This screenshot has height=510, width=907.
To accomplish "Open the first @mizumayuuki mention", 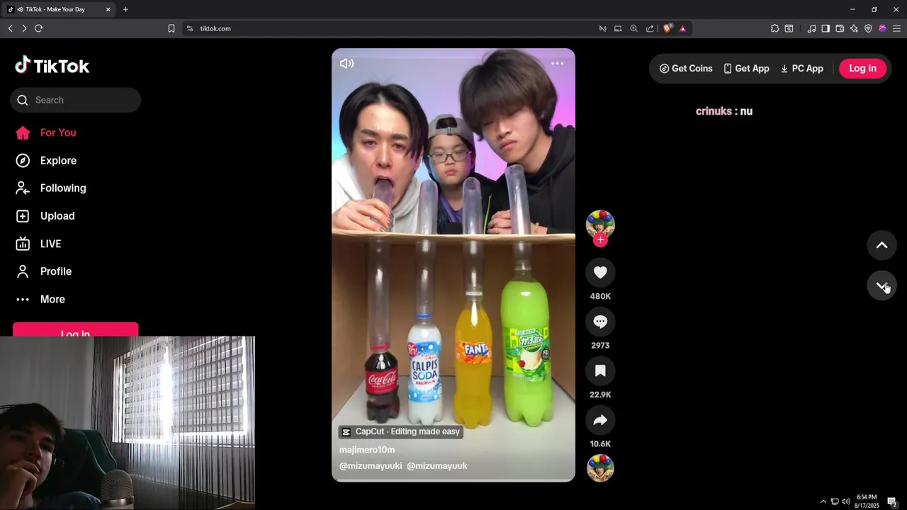I will (371, 466).
